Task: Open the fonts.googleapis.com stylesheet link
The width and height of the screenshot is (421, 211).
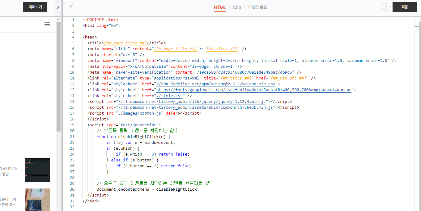Action: click(x=254, y=90)
